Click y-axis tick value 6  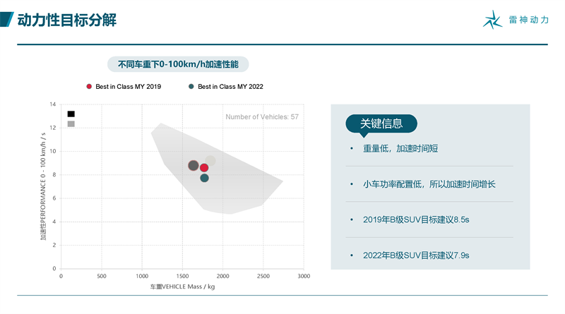(x=54, y=198)
